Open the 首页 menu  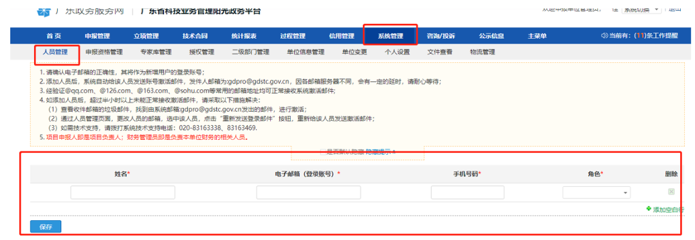(53, 36)
